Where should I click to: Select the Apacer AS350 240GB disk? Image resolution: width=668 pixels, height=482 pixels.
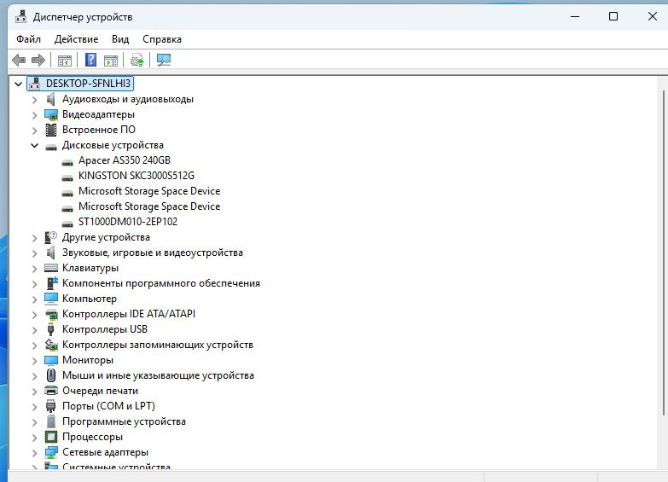point(124,160)
